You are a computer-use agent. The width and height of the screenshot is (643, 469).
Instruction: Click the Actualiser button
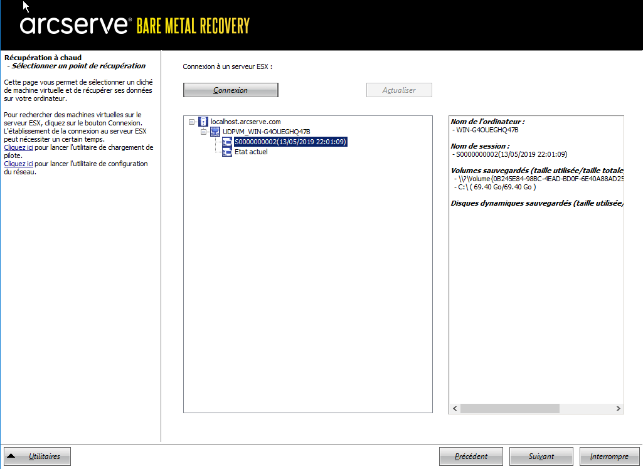point(399,90)
